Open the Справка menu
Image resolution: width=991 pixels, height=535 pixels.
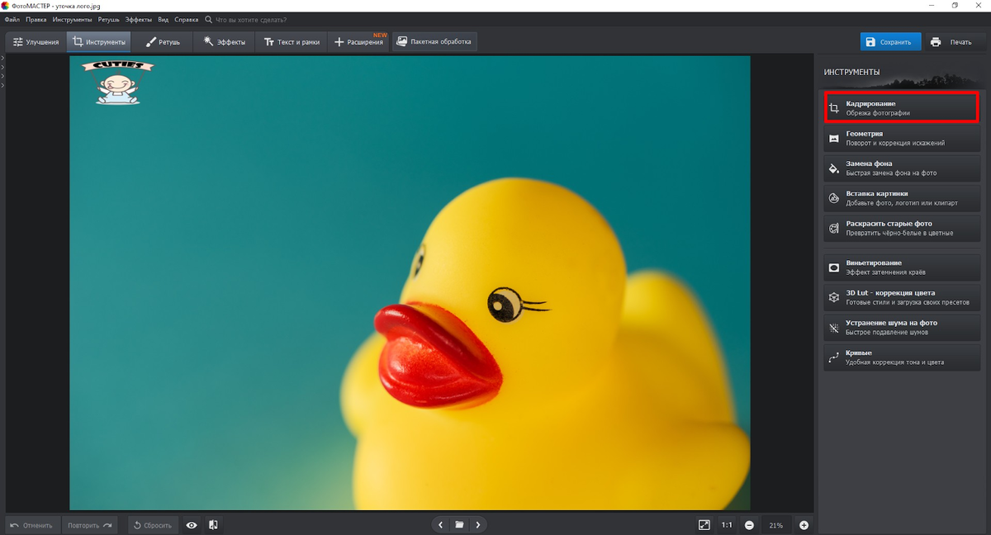[187, 19]
